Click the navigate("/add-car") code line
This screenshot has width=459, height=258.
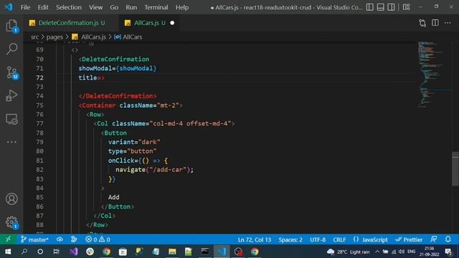154,170
